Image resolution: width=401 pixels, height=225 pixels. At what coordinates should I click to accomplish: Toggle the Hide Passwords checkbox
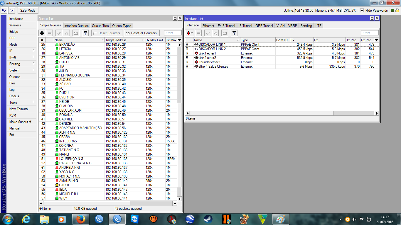click(x=362, y=11)
